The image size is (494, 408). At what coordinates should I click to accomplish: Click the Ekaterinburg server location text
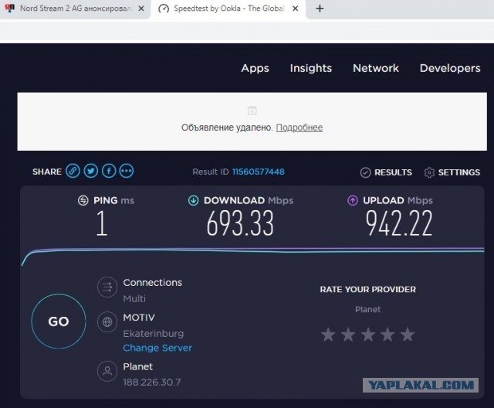154,334
